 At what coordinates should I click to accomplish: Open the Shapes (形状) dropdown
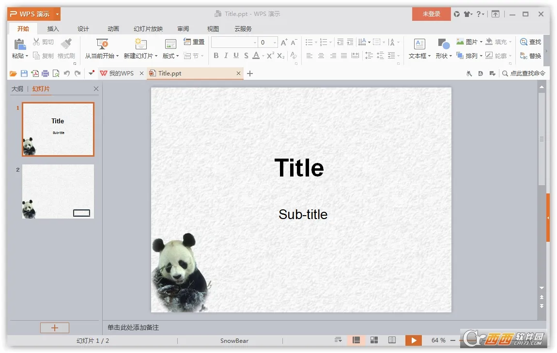[444, 56]
